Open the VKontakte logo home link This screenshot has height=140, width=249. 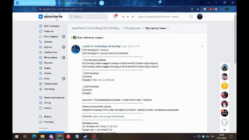pyautogui.click(x=51, y=16)
